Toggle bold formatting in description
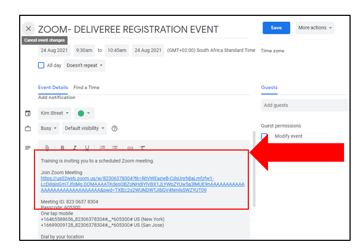Screen dimensions: 361x248 [x=62, y=148]
